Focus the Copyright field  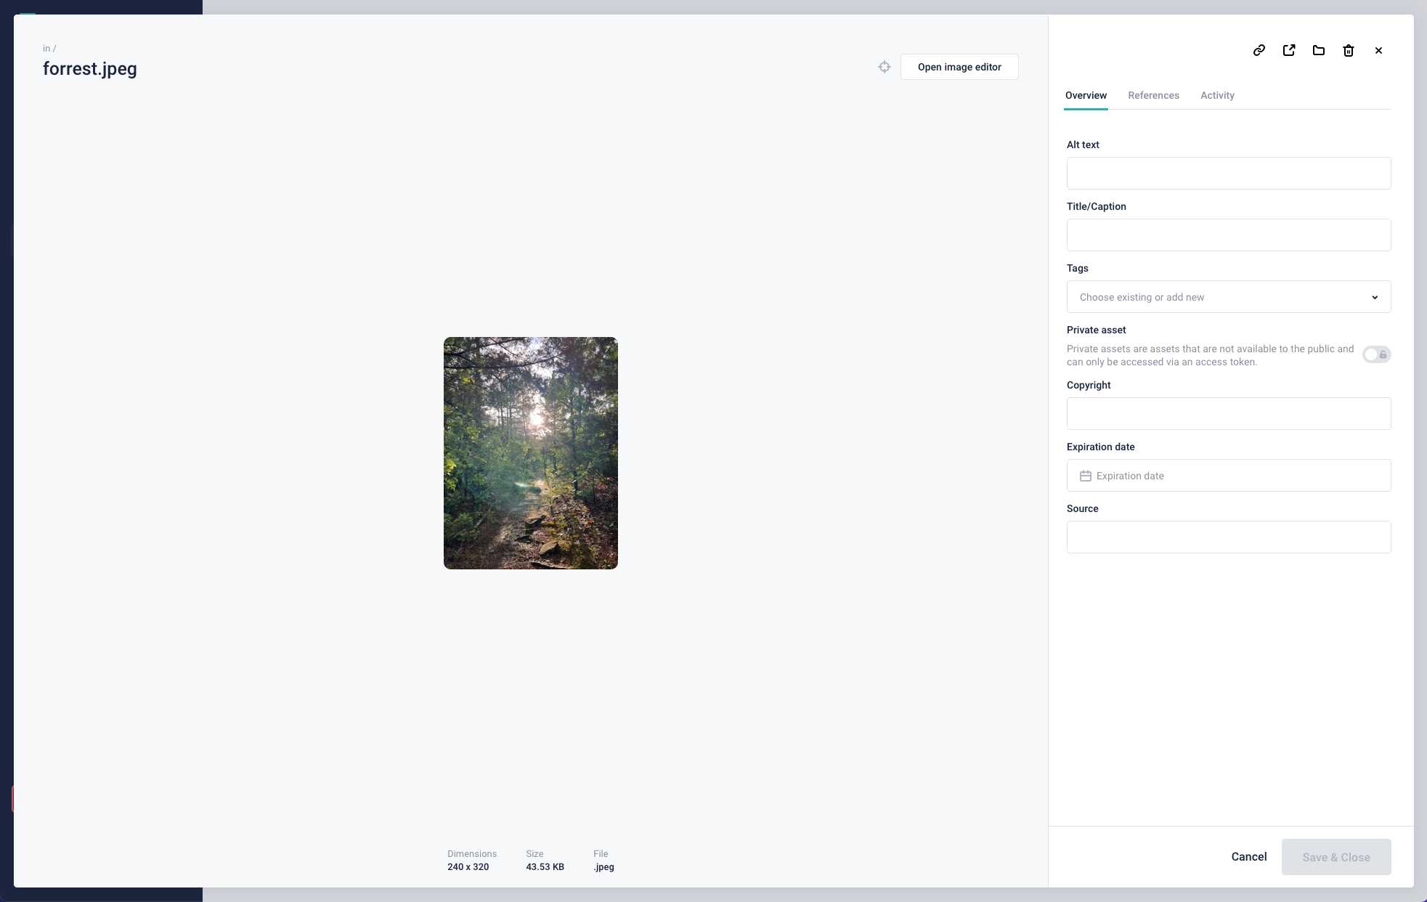coord(1229,413)
